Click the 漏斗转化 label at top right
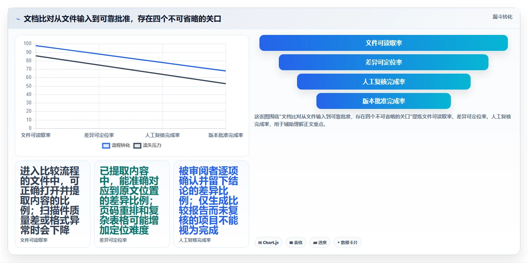Viewport: 528px width, 263px height. (x=502, y=17)
